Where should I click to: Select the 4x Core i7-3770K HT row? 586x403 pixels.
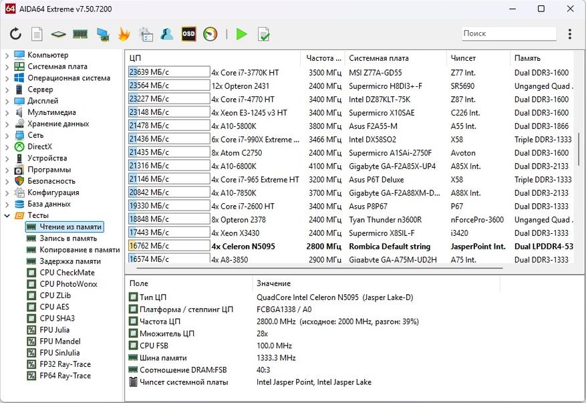click(351, 73)
